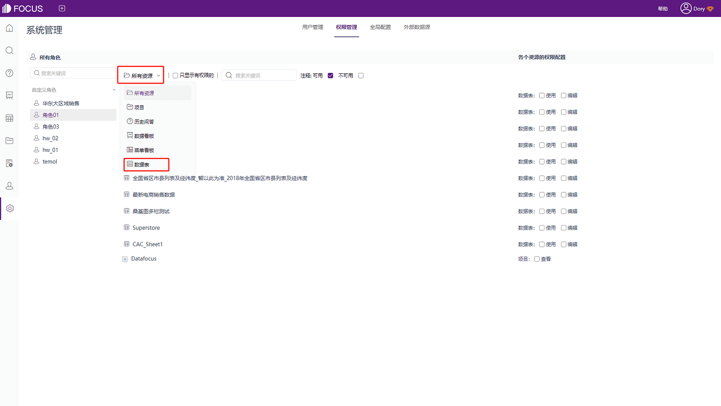The width and height of the screenshot is (721, 406).
Task: Toggle 只显示有权限的 checkbox
Action: coord(175,76)
